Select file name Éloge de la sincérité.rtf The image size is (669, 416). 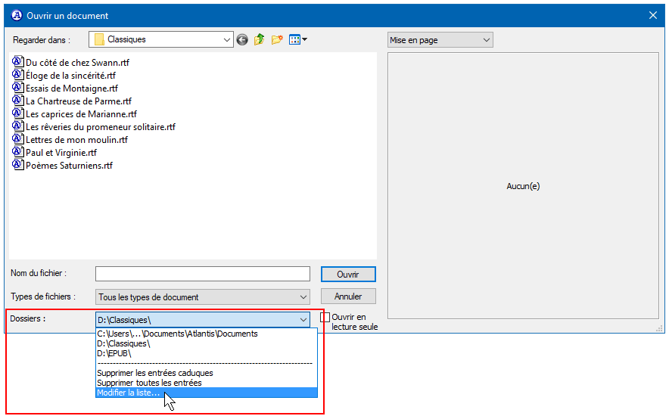click(70, 76)
